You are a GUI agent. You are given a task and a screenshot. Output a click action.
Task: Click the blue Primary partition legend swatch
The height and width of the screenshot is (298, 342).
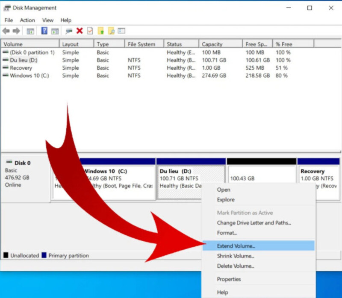[x=44, y=255]
